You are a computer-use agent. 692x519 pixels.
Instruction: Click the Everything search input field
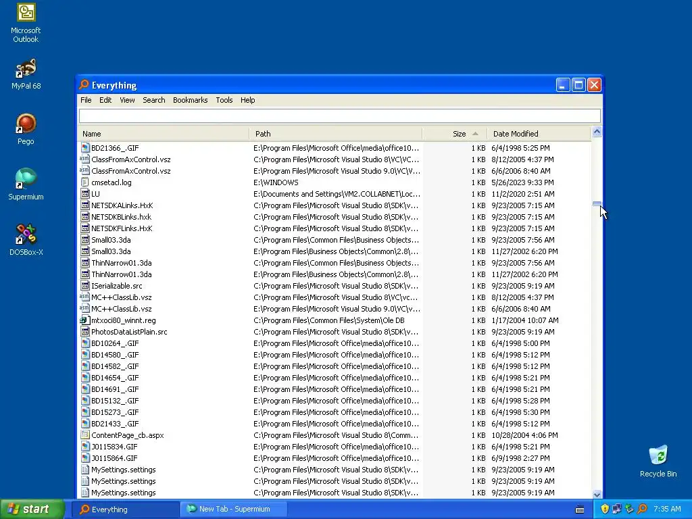pyautogui.click(x=339, y=116)
